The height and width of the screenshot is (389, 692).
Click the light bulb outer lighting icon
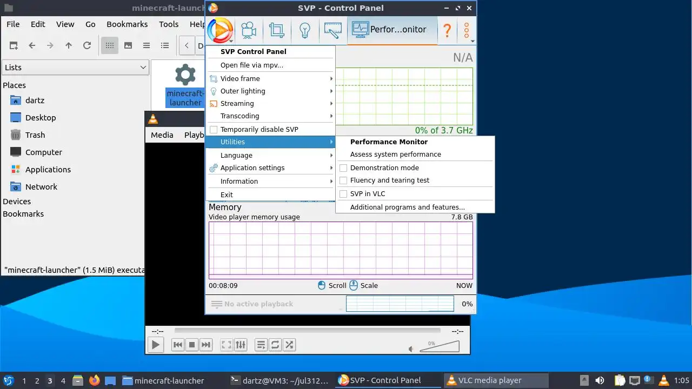click(x=305, y=30)
